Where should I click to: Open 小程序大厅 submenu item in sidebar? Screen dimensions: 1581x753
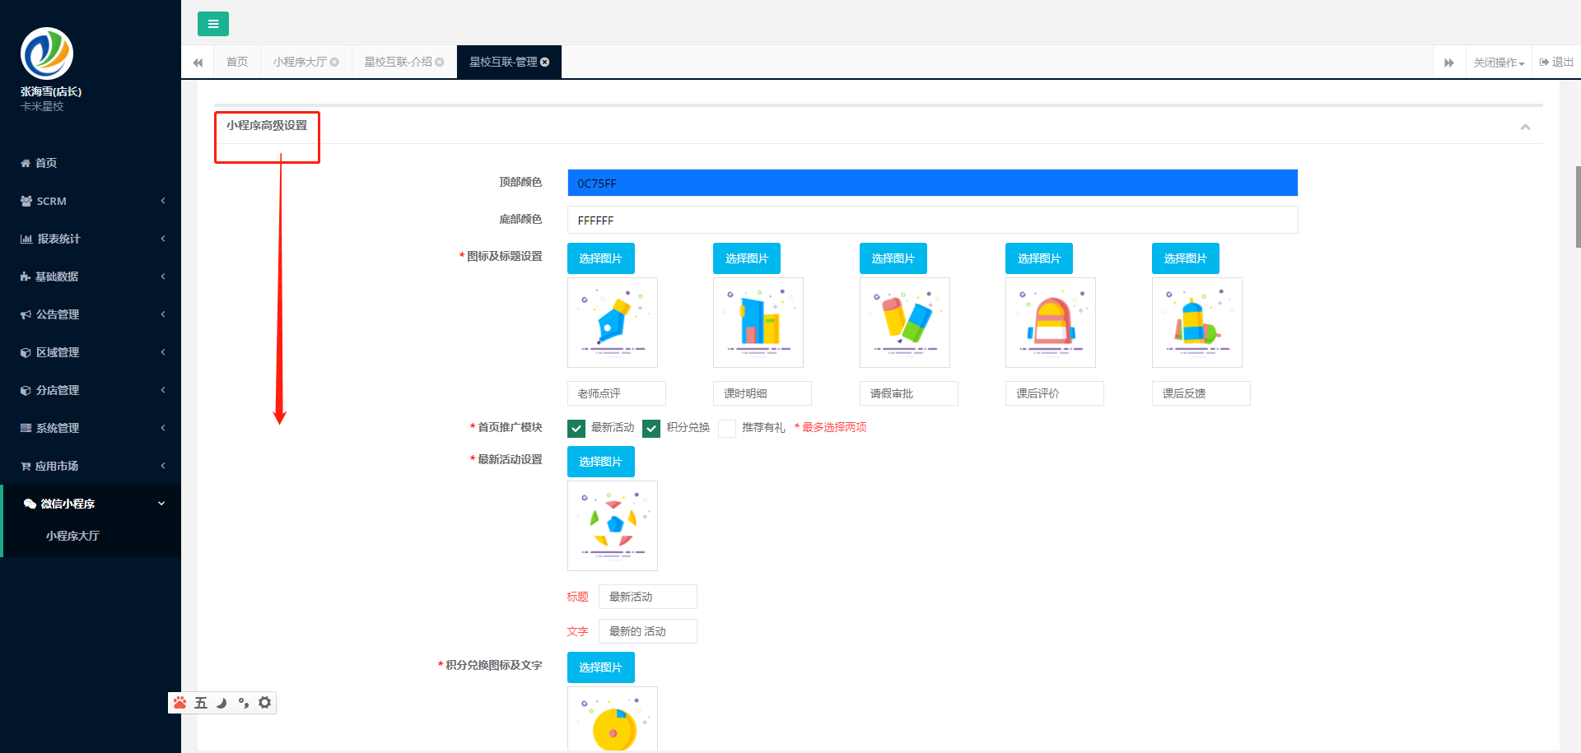(x=72, y=536)
